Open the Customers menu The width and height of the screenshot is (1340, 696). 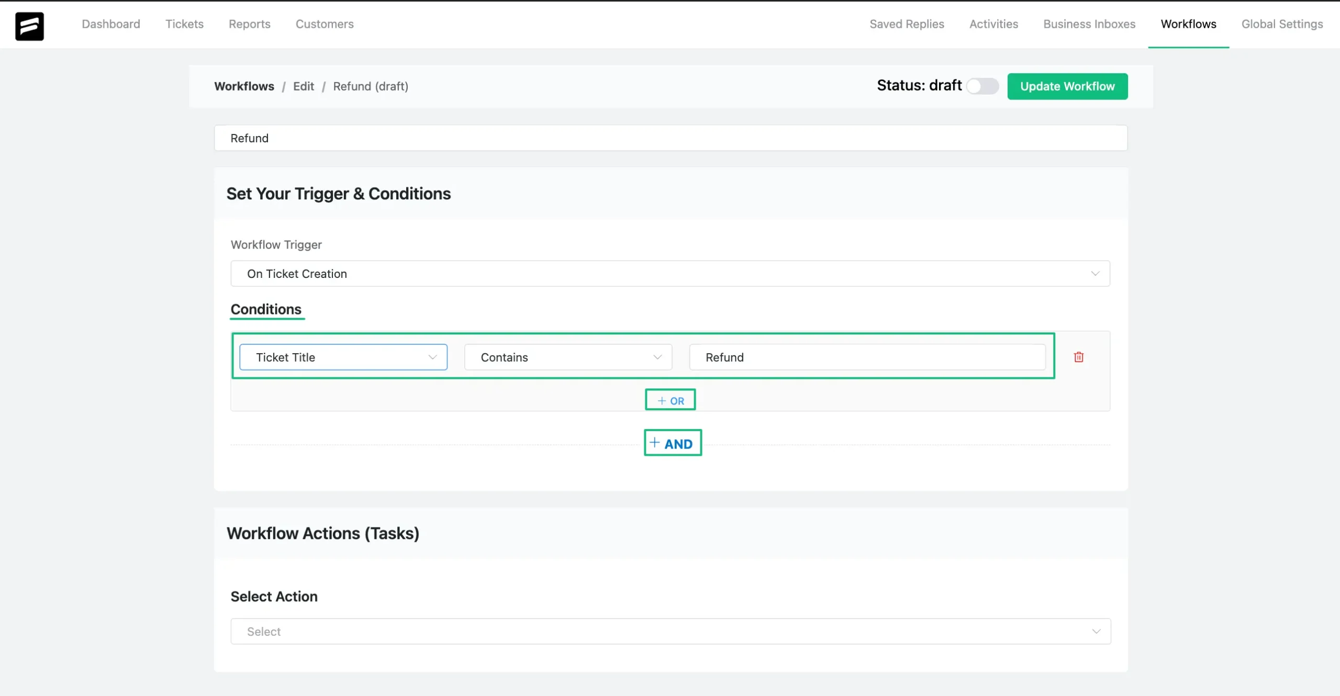[x=325, y=24]
